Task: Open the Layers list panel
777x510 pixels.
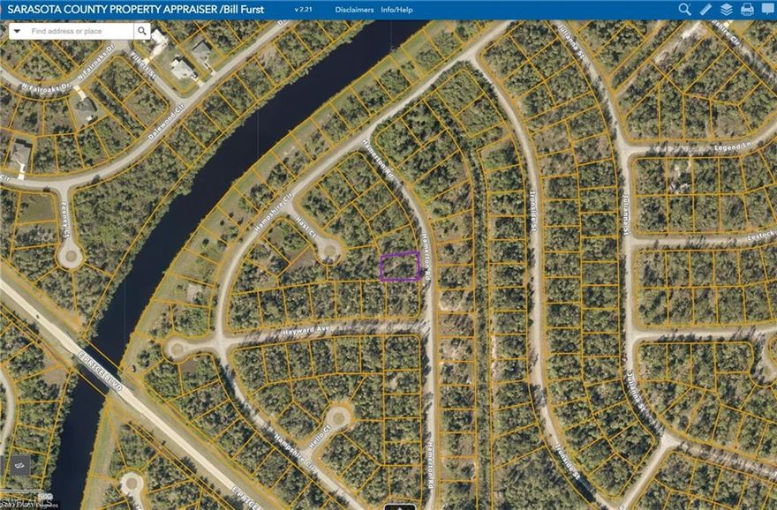Action: click(726, 10)
